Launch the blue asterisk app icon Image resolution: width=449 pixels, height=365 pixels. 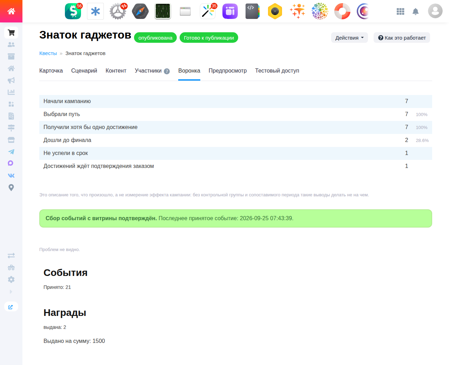(x=95, y=11)
